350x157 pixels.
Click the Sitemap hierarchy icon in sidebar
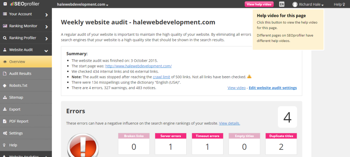coord(5,98)
